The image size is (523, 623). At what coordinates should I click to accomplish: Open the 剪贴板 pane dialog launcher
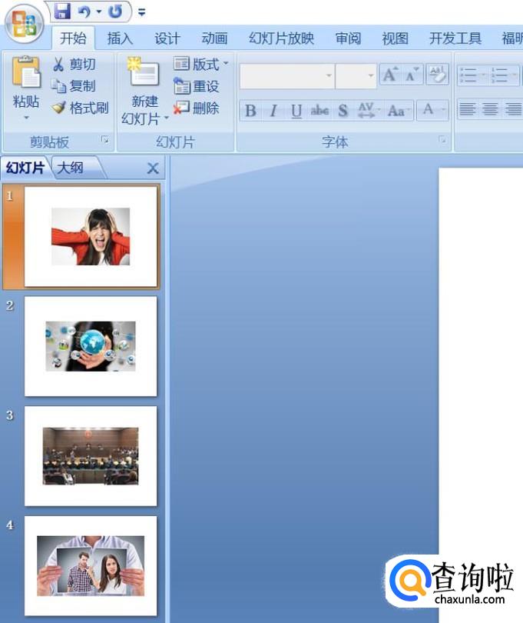coord(105,139)
